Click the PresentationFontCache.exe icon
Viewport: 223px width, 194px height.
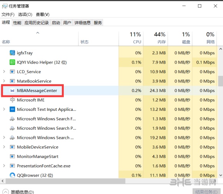12,166
